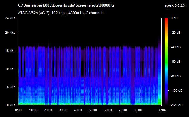Click the 0:00 time axis marker
The height and width of the screenshot is (117, 189).
(x=18, y=110)
